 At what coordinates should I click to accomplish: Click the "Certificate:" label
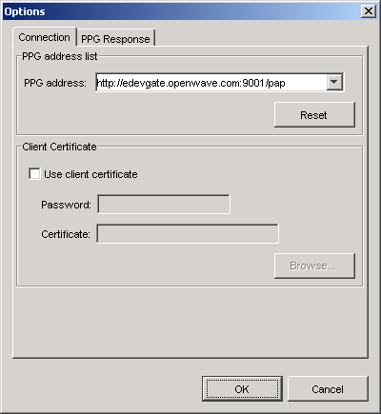click(66, 234)
